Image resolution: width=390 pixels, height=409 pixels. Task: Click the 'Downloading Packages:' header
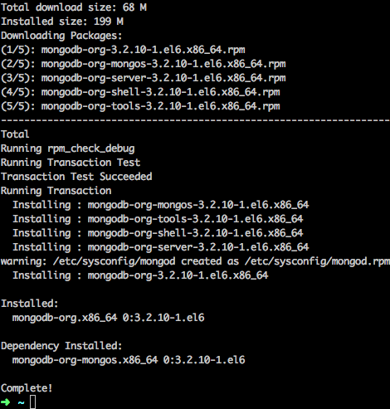61,36
